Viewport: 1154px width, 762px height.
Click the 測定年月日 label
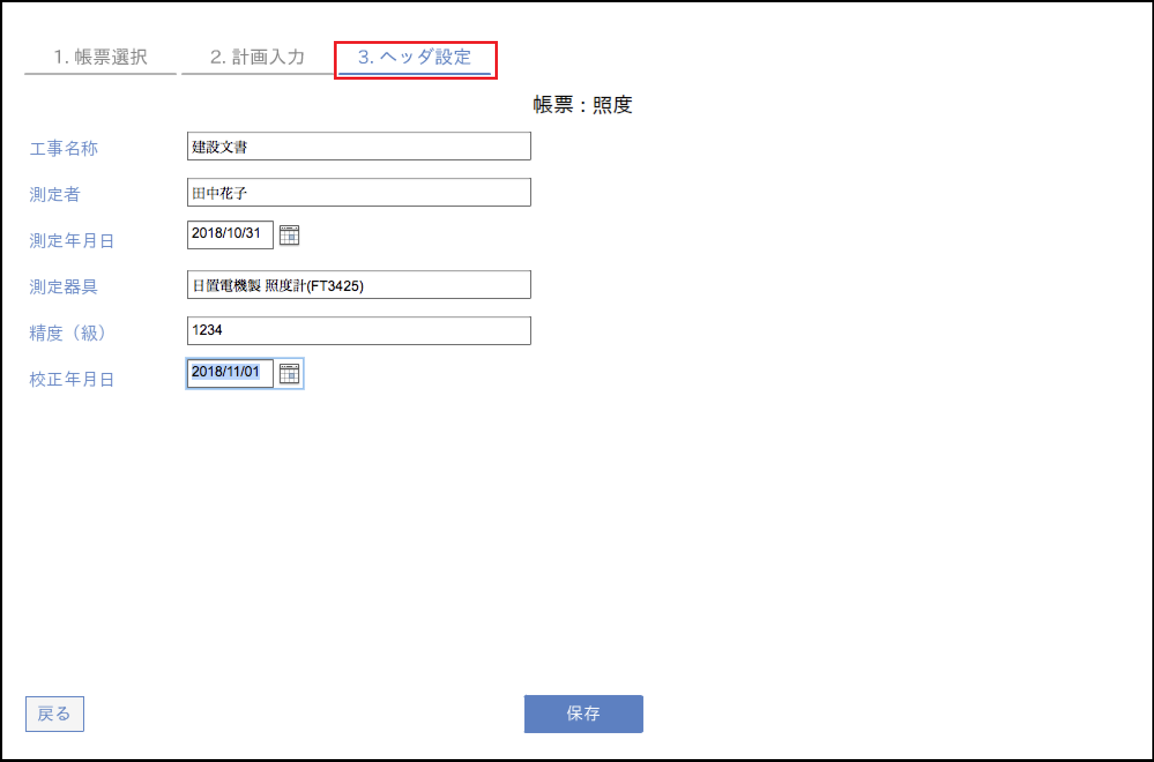coord(72,241)
